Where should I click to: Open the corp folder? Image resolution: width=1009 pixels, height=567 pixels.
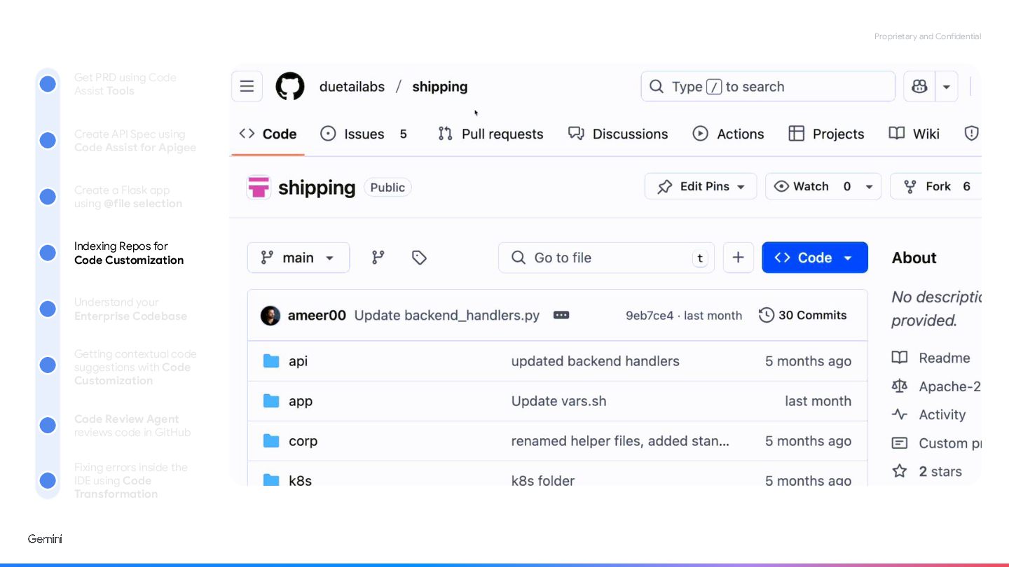pyautogui.click(x=303, y=441)
